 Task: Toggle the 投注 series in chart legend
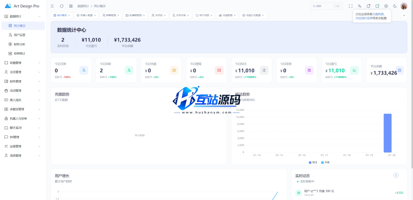(x=313, y=162)
